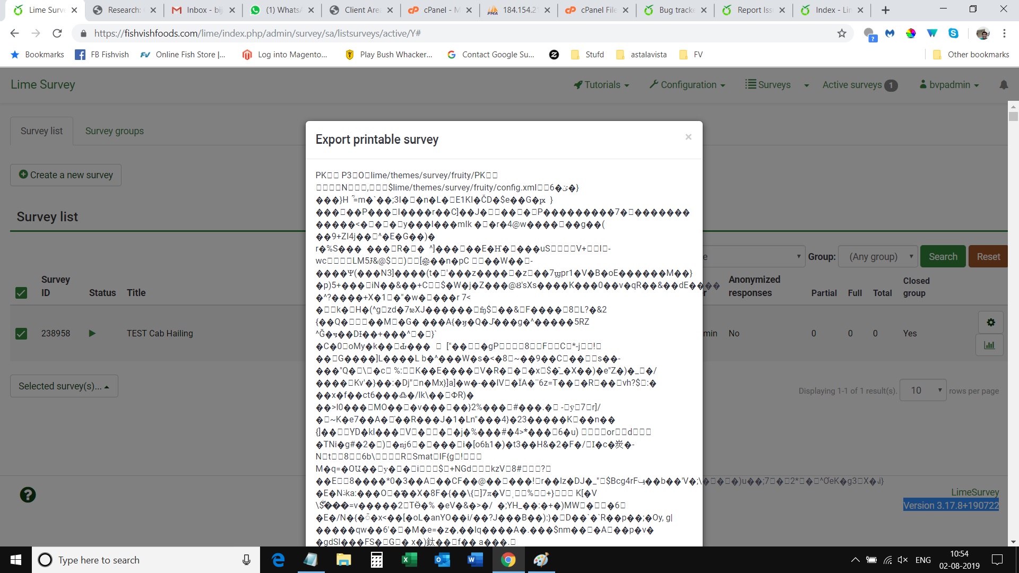Open the Paint app in taskbar
The image size is (1019, 573).
[541, 560]
